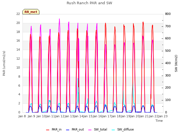
Task: Click the Jan 14 x-axis tick label
Action: coord(78,116)
